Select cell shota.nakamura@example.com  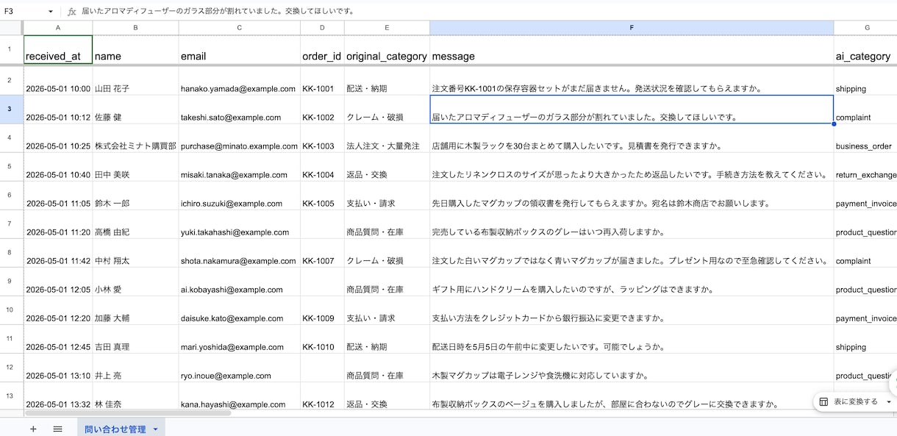pyautogui.click(x=240, y=253)
